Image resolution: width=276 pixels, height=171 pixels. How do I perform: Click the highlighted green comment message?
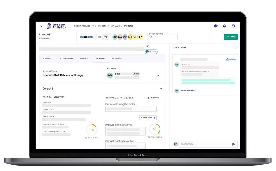point(208,81)
